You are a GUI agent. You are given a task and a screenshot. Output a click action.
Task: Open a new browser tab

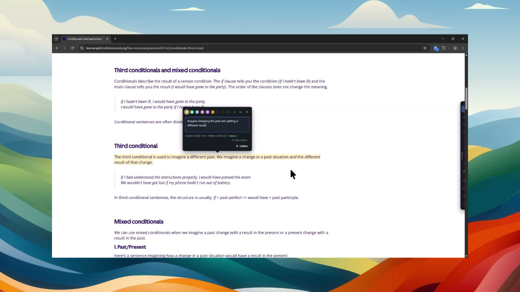click(115, 39)
